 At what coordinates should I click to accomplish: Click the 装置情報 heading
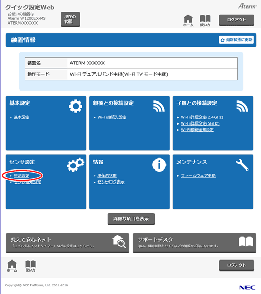pyautogui.click(x=23, y=40)
